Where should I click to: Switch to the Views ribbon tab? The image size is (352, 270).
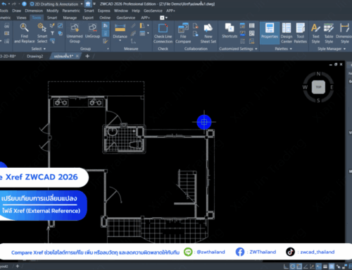(x=21, y=18)
